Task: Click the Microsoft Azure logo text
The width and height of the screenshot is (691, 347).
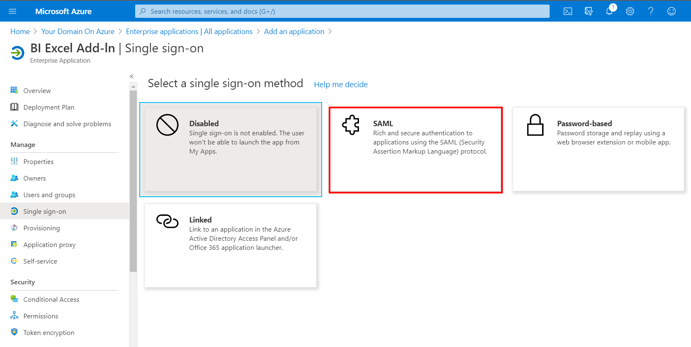Action: click(x=63, y=11)
